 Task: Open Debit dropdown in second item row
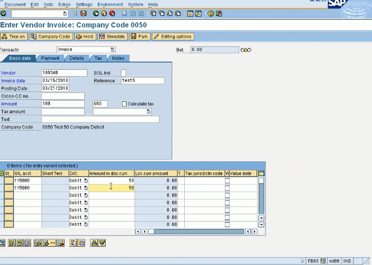tap(86, 188)
